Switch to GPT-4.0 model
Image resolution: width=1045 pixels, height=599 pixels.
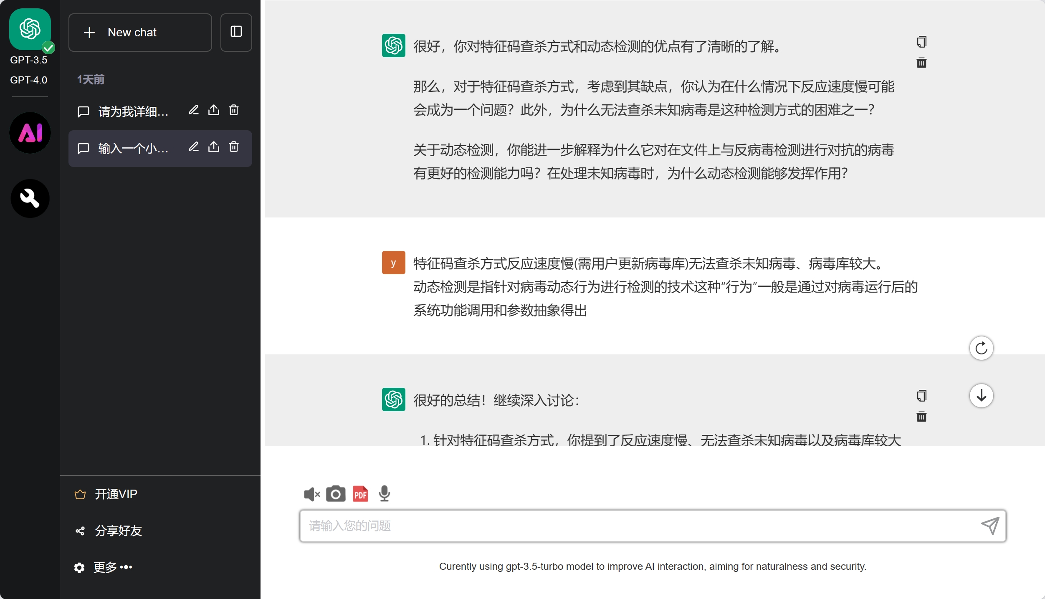pyautogui.click(x=28, y=80)
